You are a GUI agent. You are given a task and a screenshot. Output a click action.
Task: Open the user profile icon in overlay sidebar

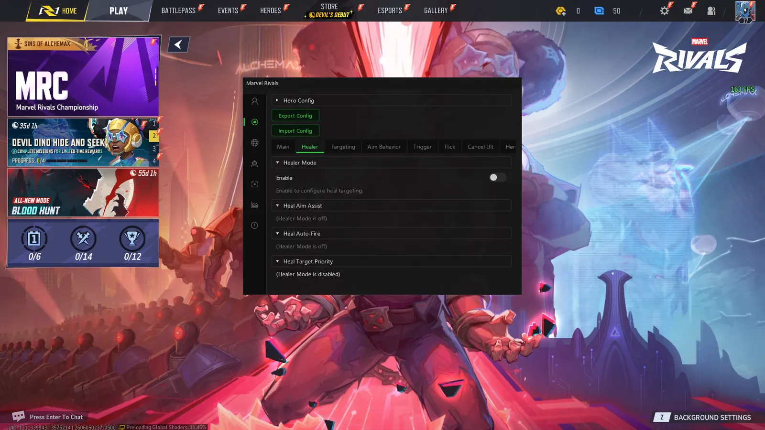(x=254, y=101)
